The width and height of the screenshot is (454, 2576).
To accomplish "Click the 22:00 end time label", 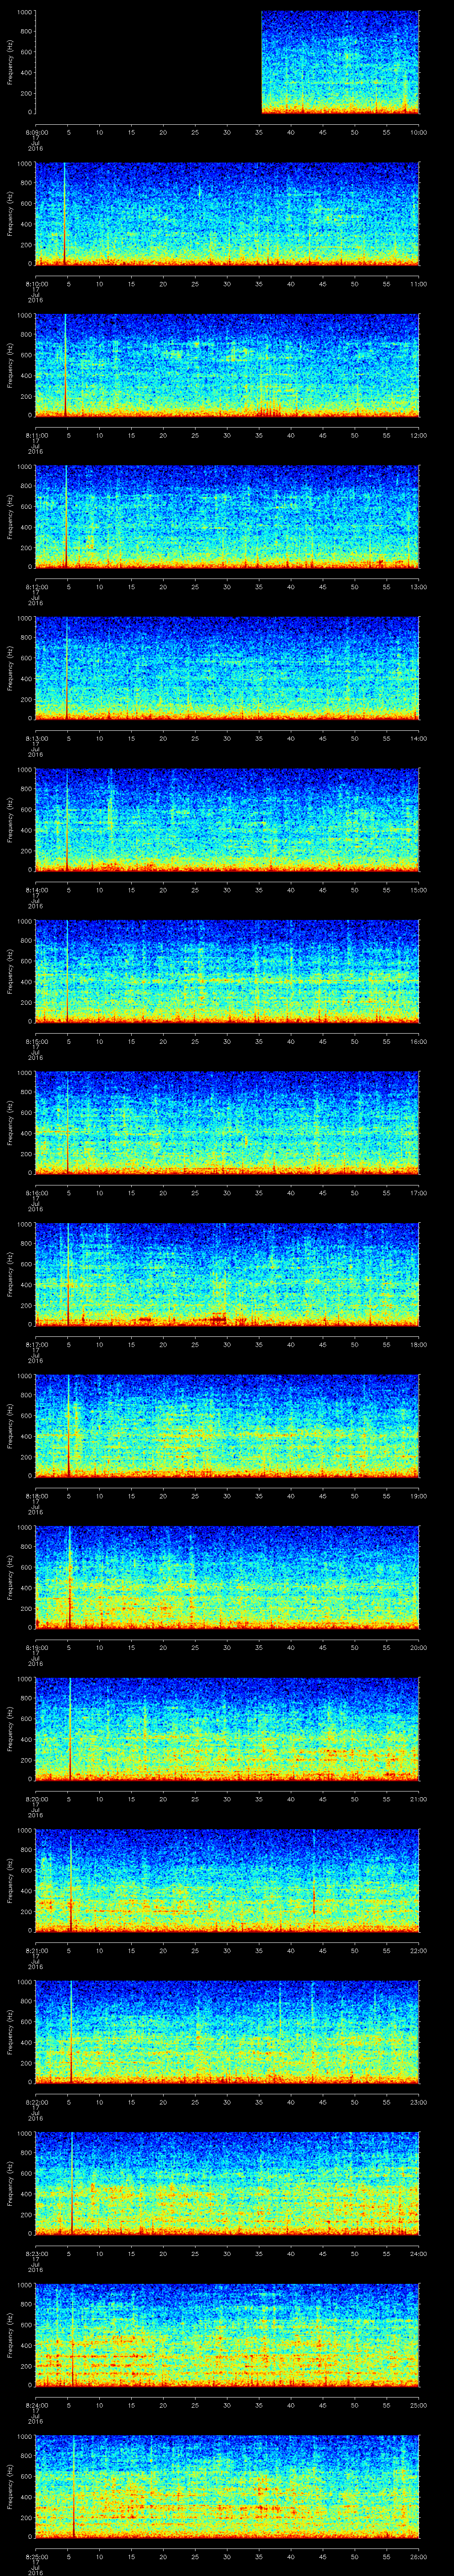I will pos(419,1950).
